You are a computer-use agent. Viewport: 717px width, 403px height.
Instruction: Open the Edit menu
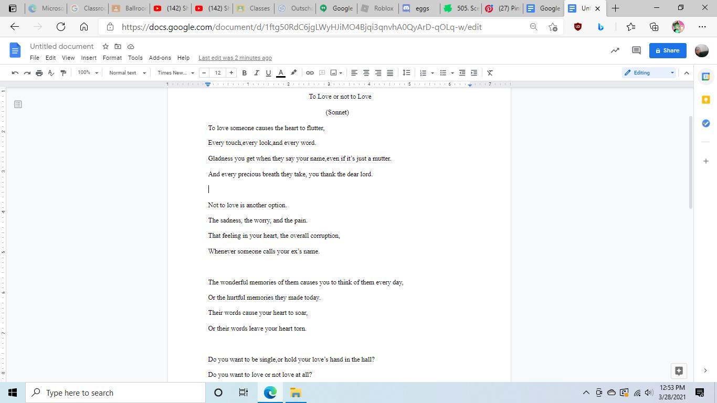tap(50, 58)
